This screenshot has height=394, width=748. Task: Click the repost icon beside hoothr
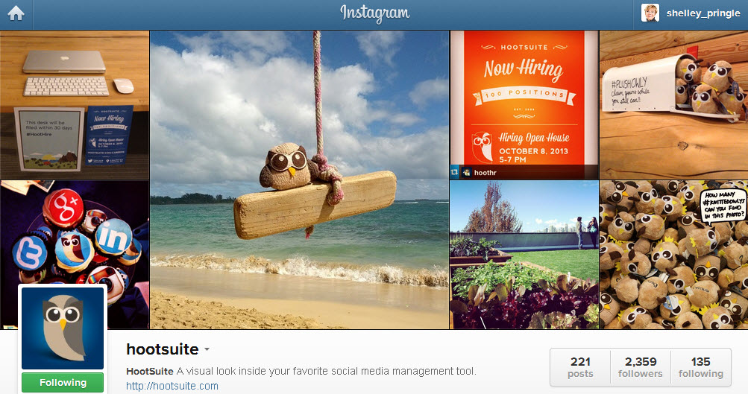tap(455, 173)
